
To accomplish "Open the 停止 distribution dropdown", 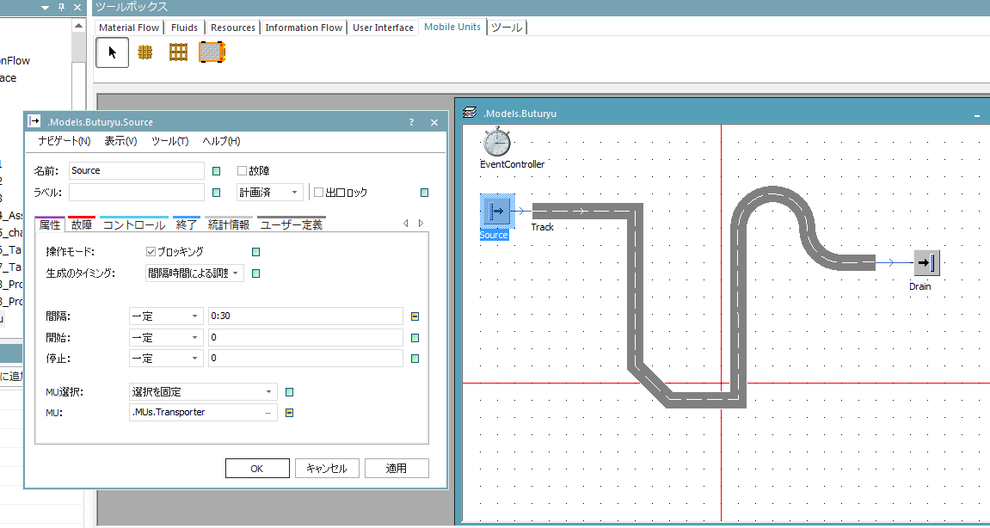I will click(166, 358).
